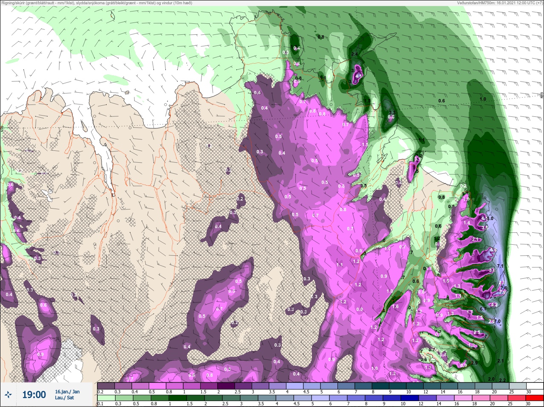
Task: Select the red 30 swatch in lower legend row
Action: [535, 398]
